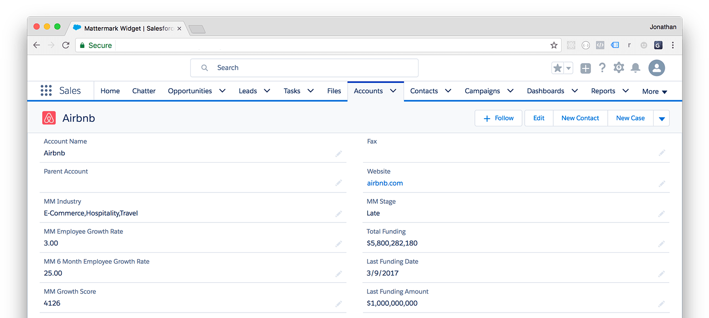
Task: Open the Chatter tab
Action: point(144,91)
